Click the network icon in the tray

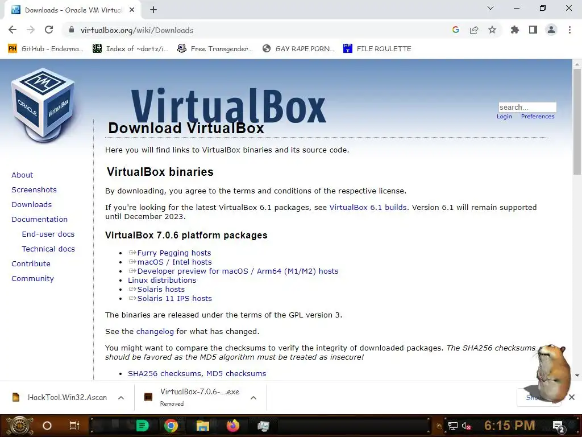pos(453,426)
